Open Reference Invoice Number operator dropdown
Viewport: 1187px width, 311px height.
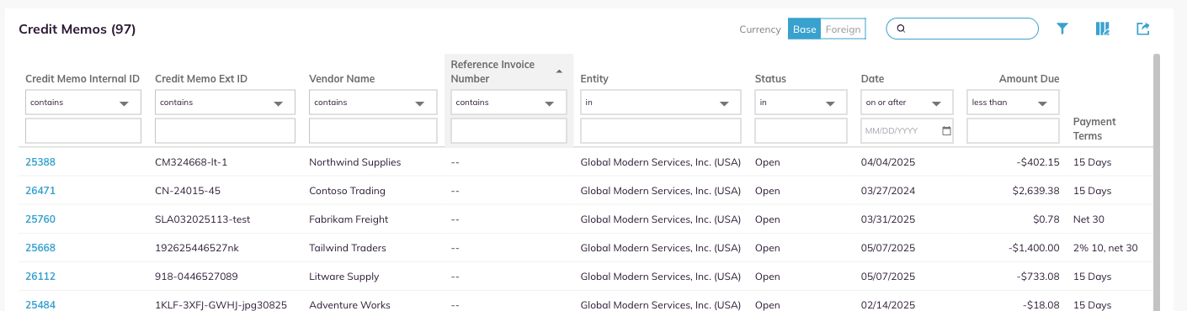coord(508,103)
